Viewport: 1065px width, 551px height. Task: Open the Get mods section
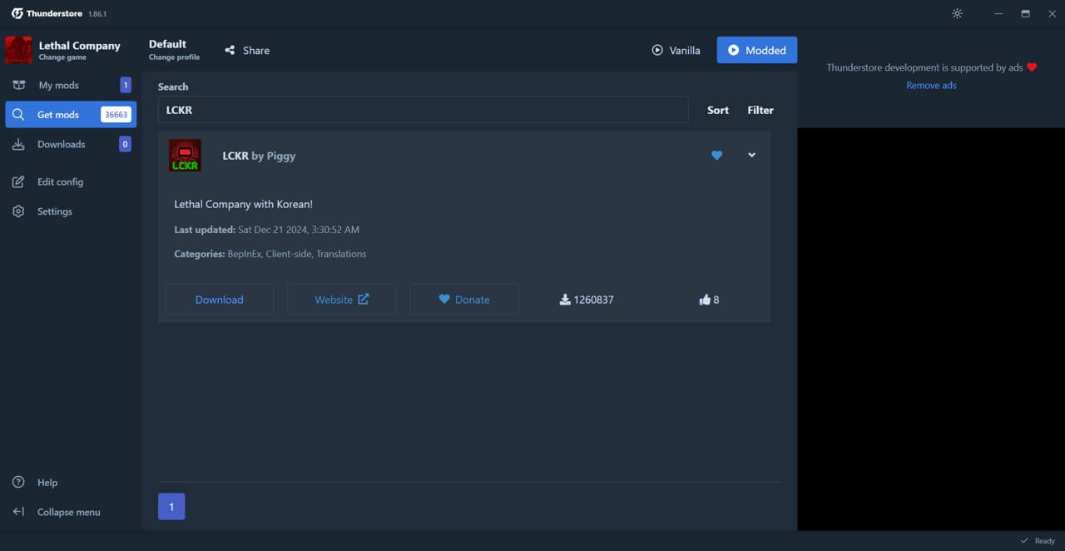[x=71, y=115]
